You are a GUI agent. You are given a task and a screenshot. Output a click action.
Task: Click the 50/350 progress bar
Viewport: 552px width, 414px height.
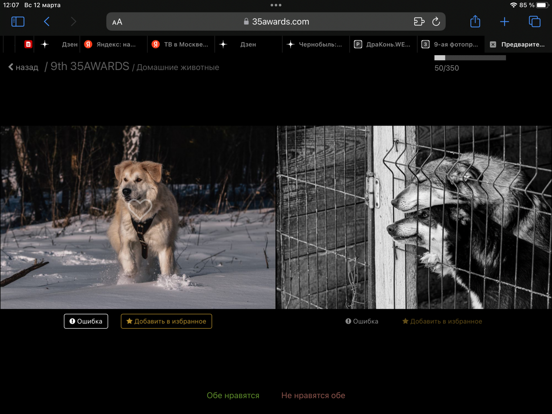click(x=470, y=58)
